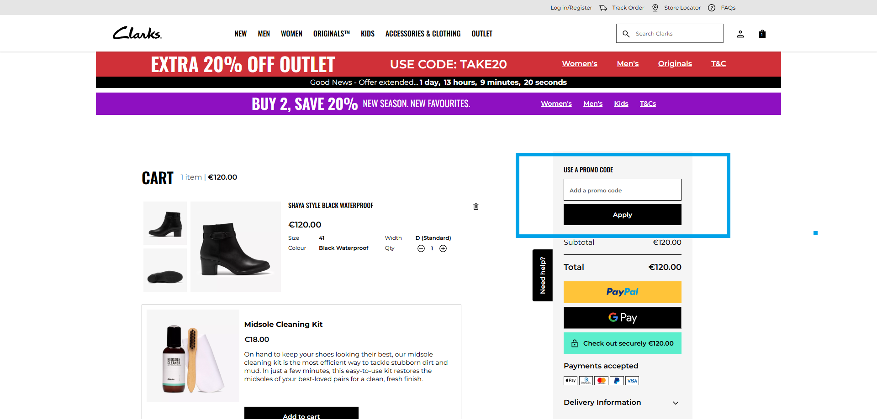Click the Apple Pay payment icon
877x419 pixels.
click(x=571, y=381)
